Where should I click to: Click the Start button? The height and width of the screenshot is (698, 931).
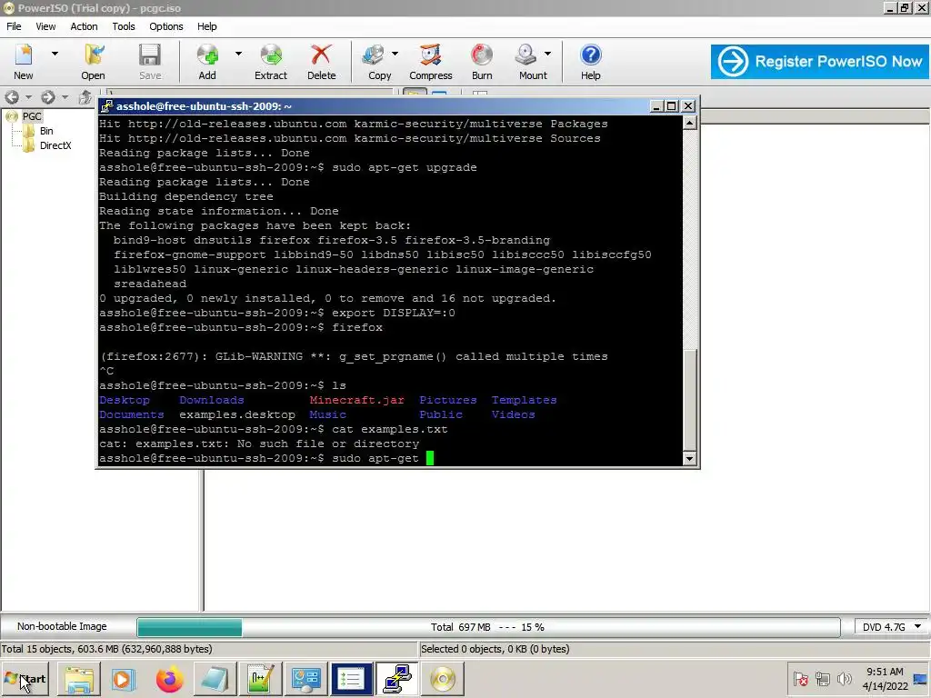coord(25,679)
